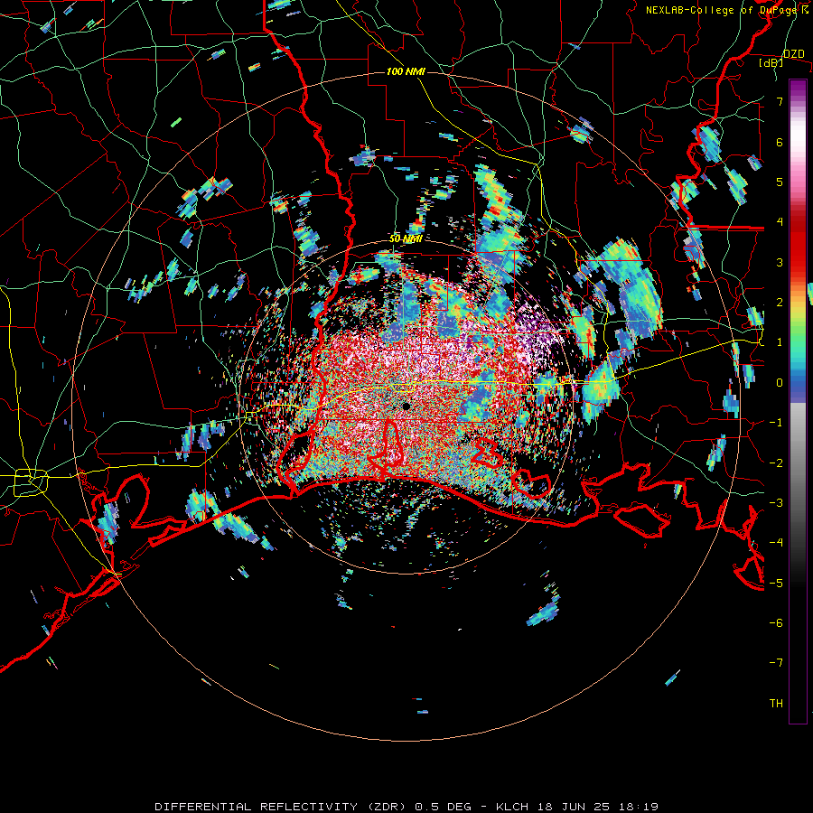Select the 100 NMI range ring label

tap(406, 71)
